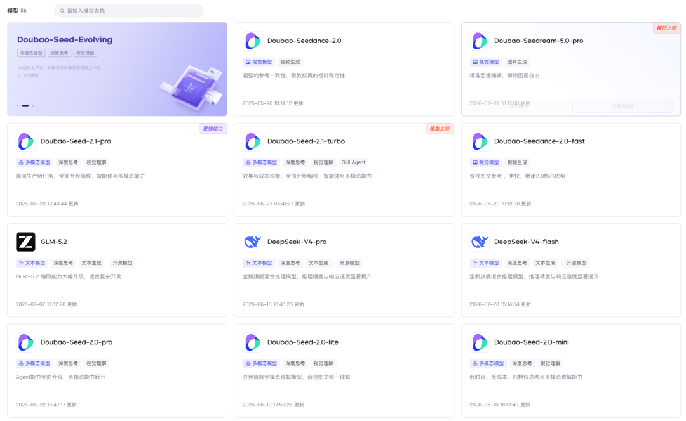The image size is (686, 421).
Task: Click the 更强能力 badge on Doubao-Seed-2.1-pro
Action: tap(213, 129)
